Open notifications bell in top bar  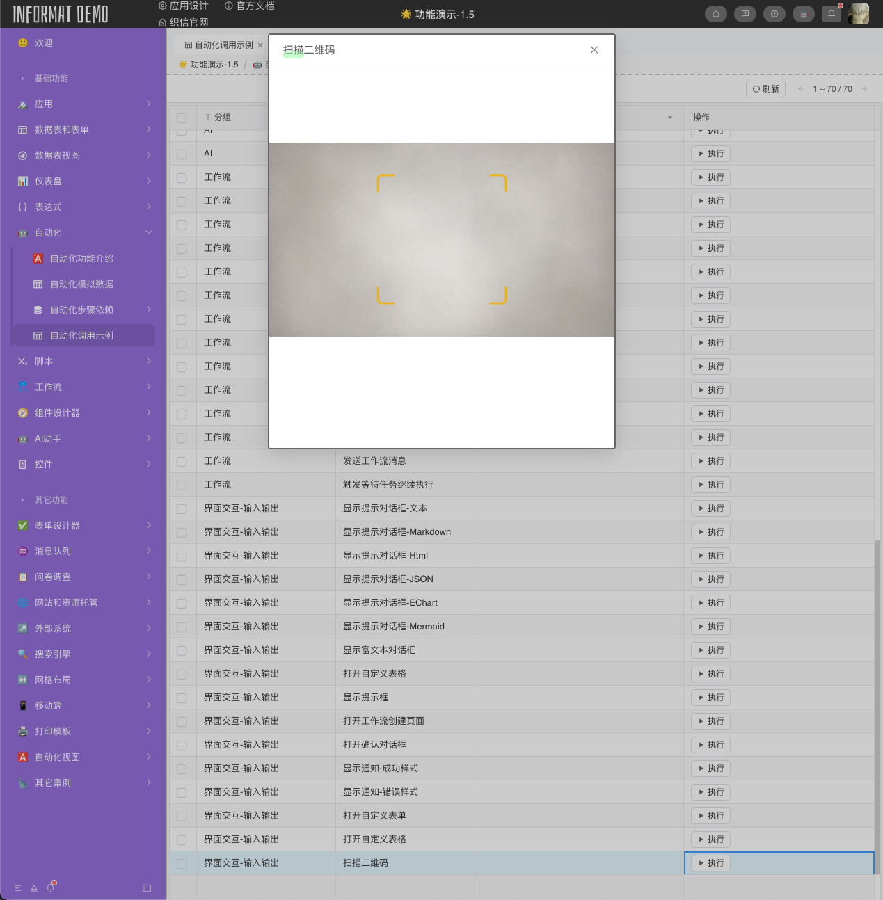832,14
